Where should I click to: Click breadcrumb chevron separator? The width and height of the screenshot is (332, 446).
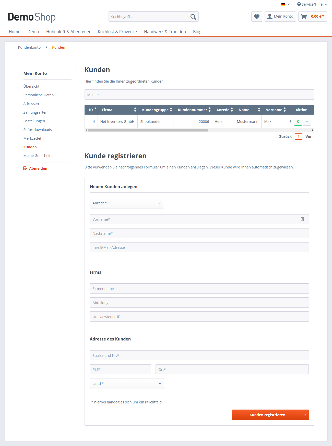(x=46, y=47)
